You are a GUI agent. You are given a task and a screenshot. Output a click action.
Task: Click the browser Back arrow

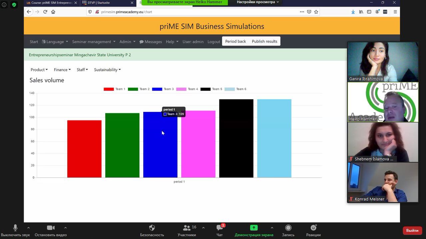29,12
